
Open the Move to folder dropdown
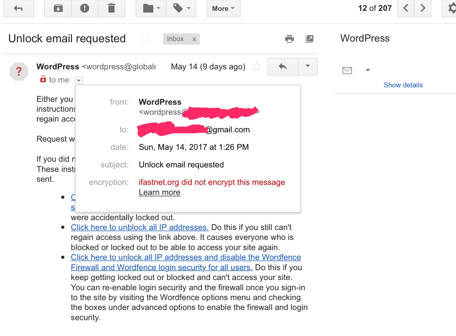151,8
